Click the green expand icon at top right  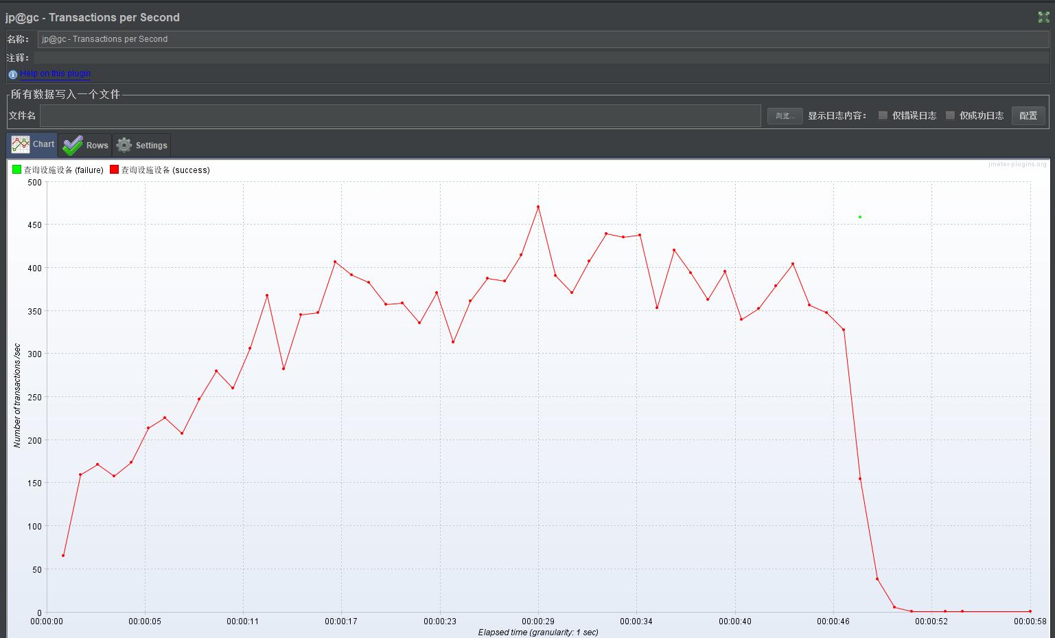(x=1043, y=17)
